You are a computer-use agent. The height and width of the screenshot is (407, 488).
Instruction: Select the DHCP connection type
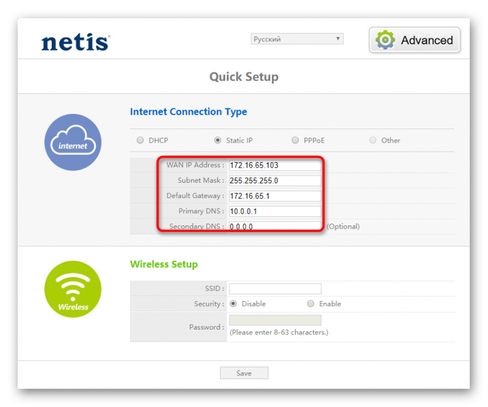click(x=140, y=140)
